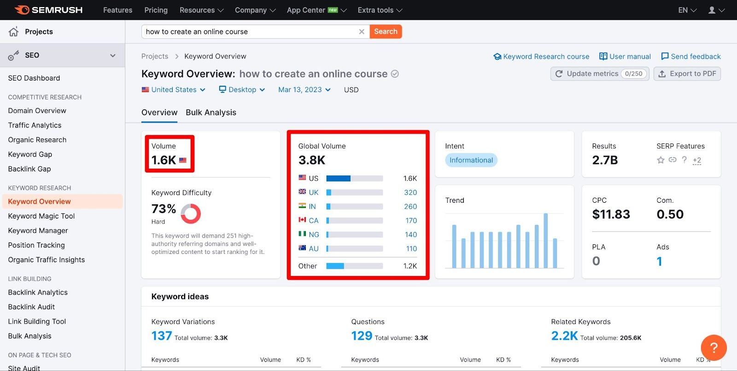Click the refresh icon in Update metrics
This screenshot has height=371, width=737.
point(559,74)
